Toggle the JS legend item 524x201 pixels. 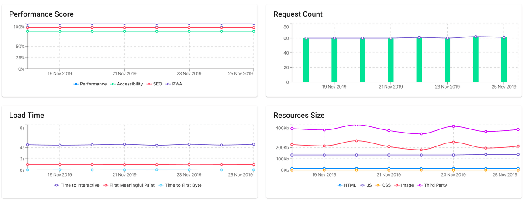[x=366, y=185]
